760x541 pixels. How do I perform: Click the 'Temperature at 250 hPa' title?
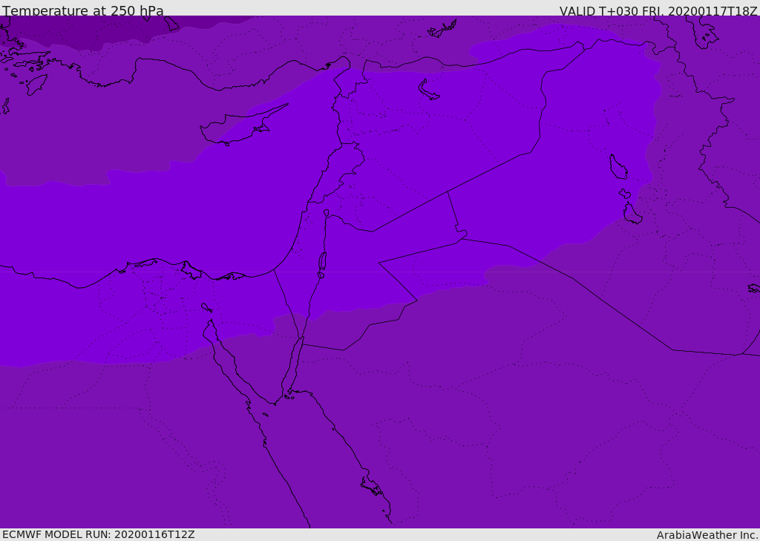click(x=83, y=10)
